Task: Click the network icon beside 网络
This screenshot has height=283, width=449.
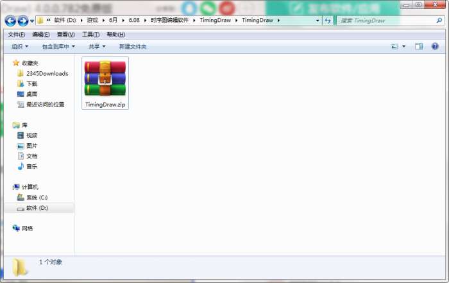Action: (16, 228)
